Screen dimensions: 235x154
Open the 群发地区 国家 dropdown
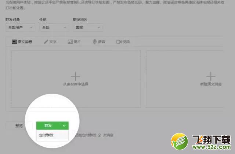tap(88, 27)
